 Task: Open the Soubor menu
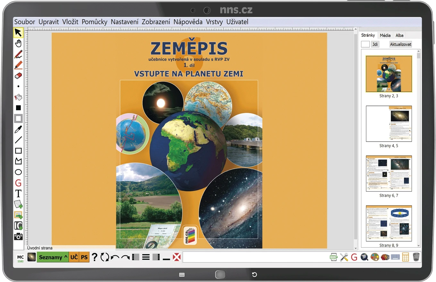pyautogui.click(x=25, y=22)
